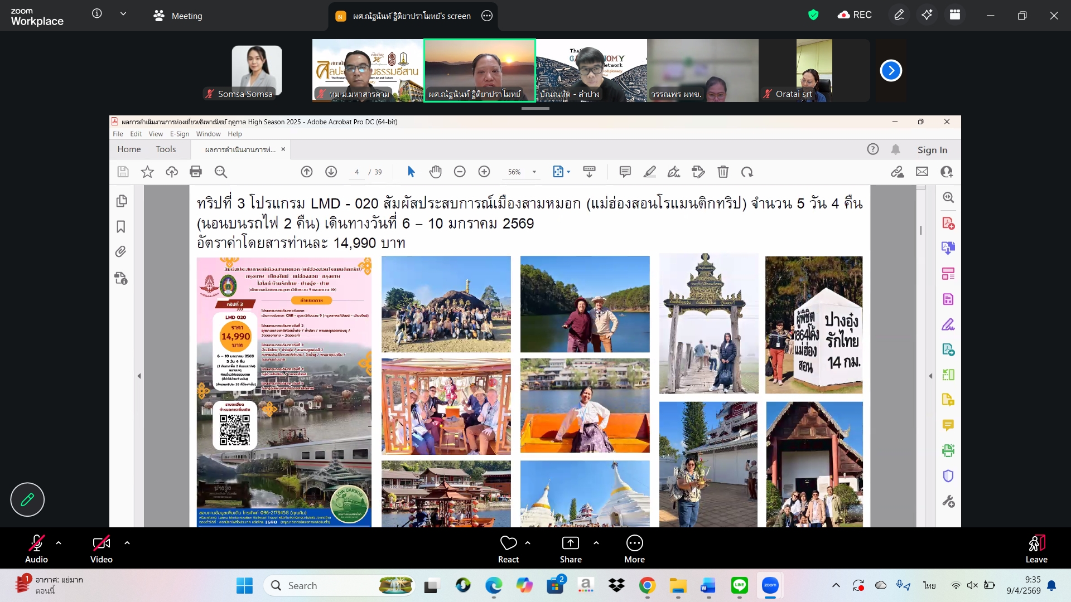Show next participants with arrow
Image resolution: width=1071 pixels, height=602 pixels.
pyautogui.click(x=891, y=70)
